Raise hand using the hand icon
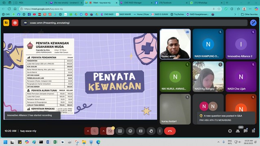Viewport: 260px width, 146px height. (x=151, y=131)
